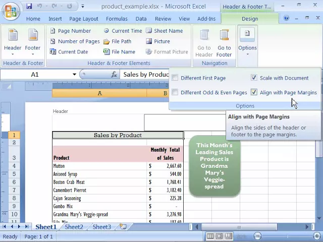The height and width of the screenshot is (242, 323).
Task: Switch to Page Break Preview button
Action: 229,236
